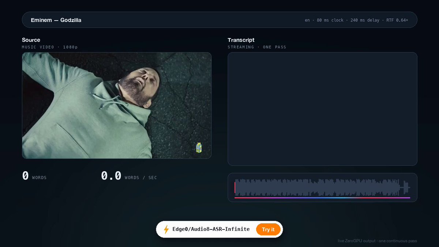
Task: Click the MUSIC VIDEO · 1080p label
Action: click(x=50, y=47)
